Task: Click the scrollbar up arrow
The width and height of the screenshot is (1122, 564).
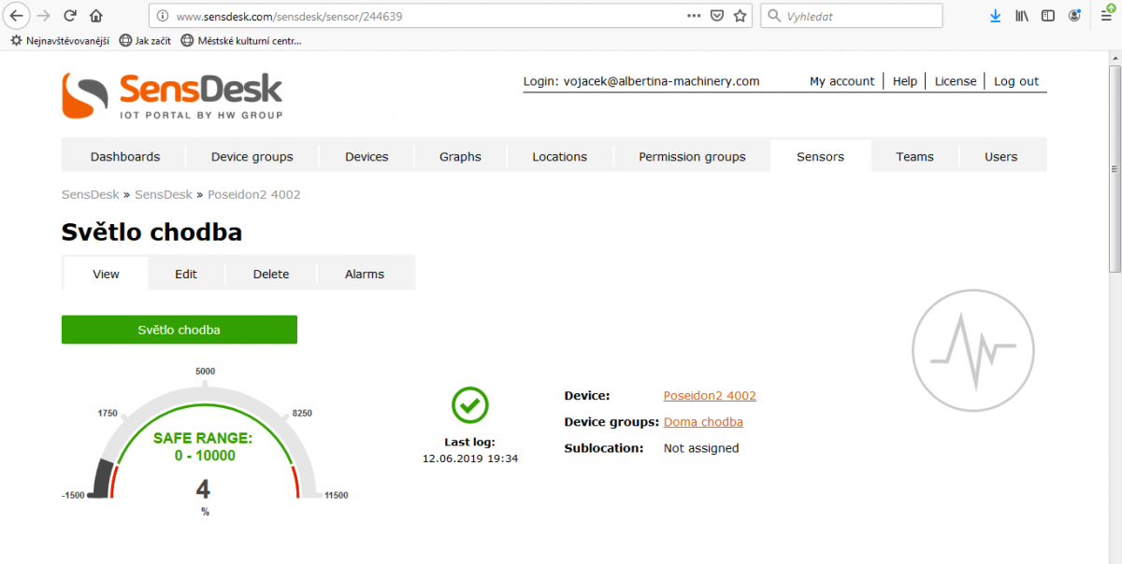Action: [1115, 59]
